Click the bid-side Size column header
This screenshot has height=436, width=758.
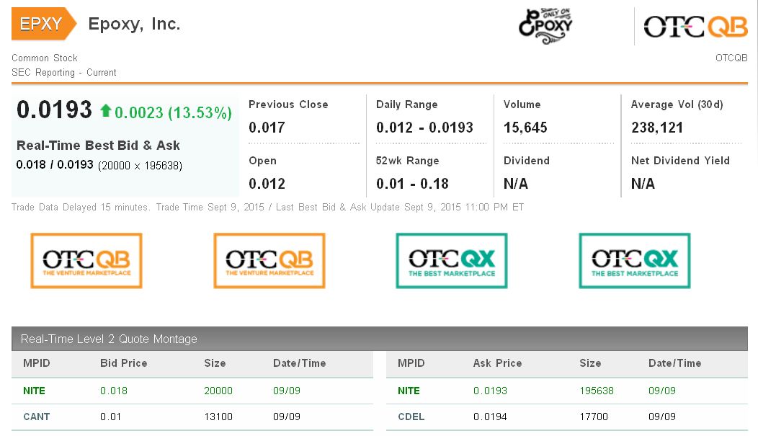[x=215, y=363]
